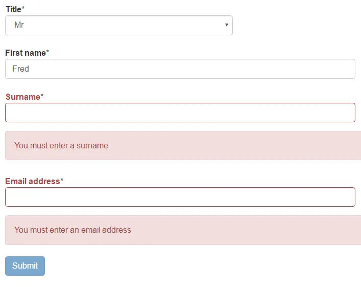
Task: Click the First name label
Action: pos(26,53)
